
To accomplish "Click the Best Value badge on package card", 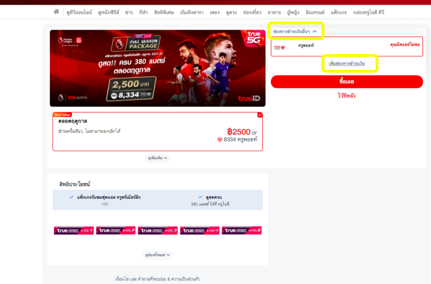I will click(x=63, y=115).
